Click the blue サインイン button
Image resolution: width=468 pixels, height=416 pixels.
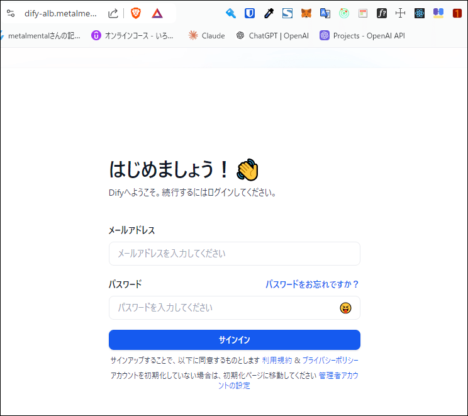point(234,340)
